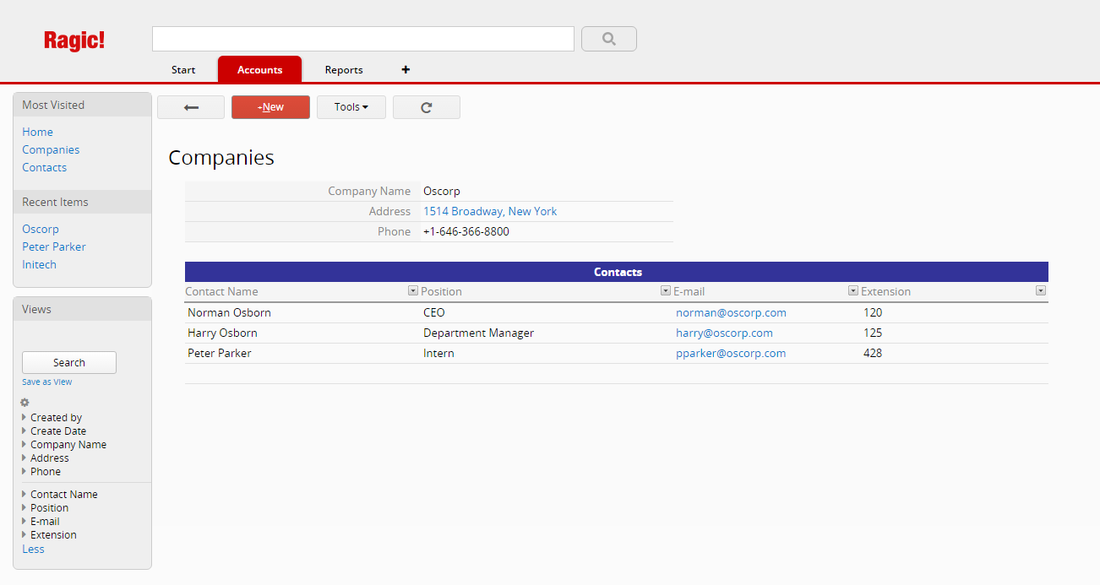Click the Intern position cell

[x=438, y=354]
